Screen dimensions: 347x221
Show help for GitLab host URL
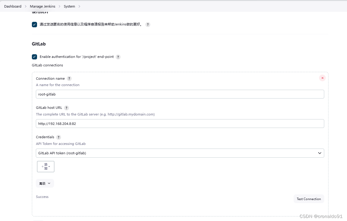(x=66, y=108)
